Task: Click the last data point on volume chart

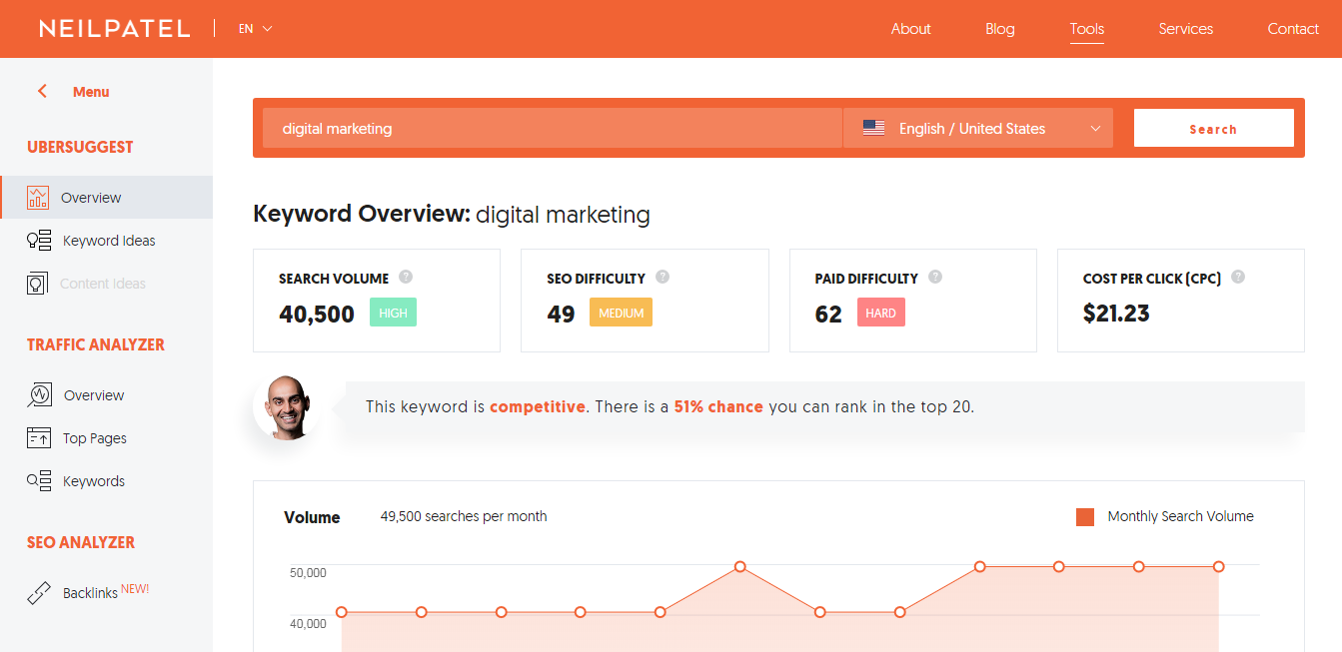Action: (x=1218, y=566)
